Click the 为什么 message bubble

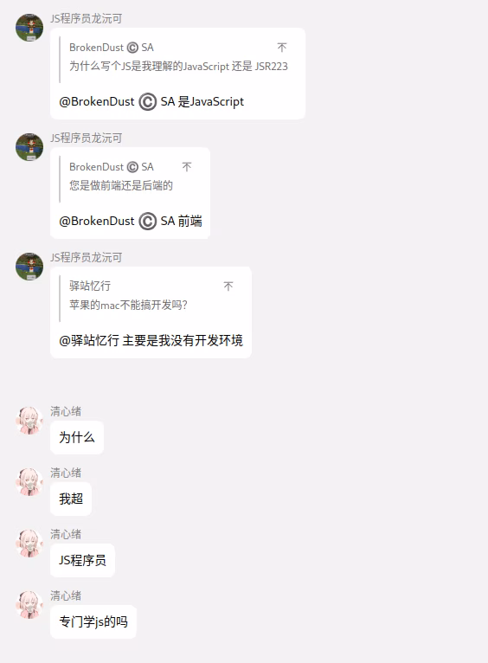77,438
